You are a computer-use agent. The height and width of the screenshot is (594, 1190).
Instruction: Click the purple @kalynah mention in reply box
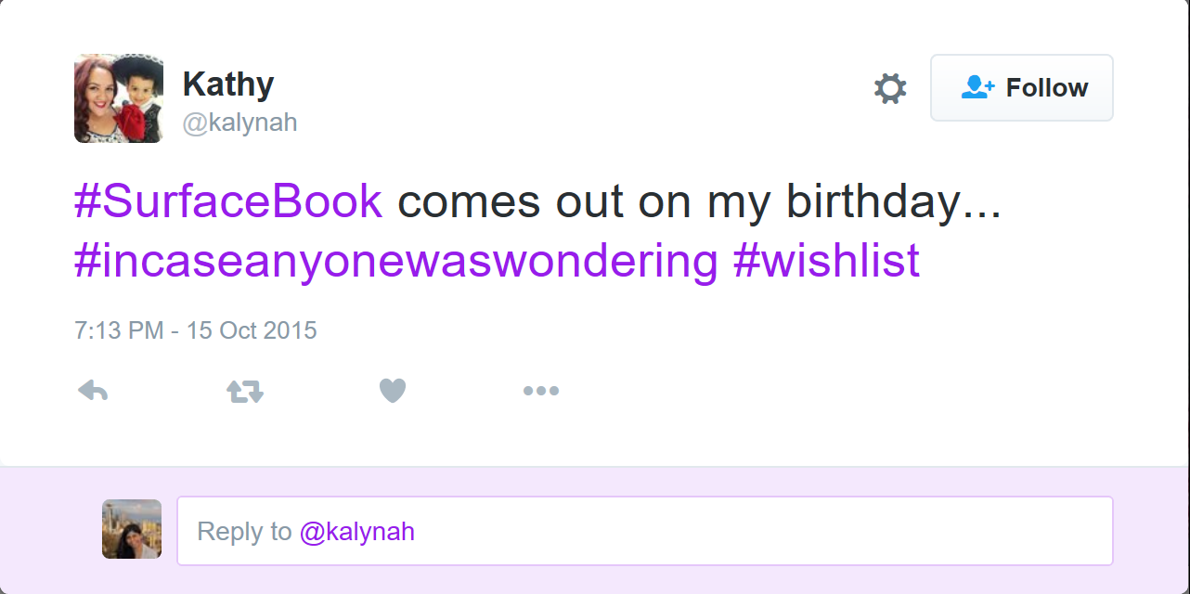pyautogui.click(x=357, y=532)
